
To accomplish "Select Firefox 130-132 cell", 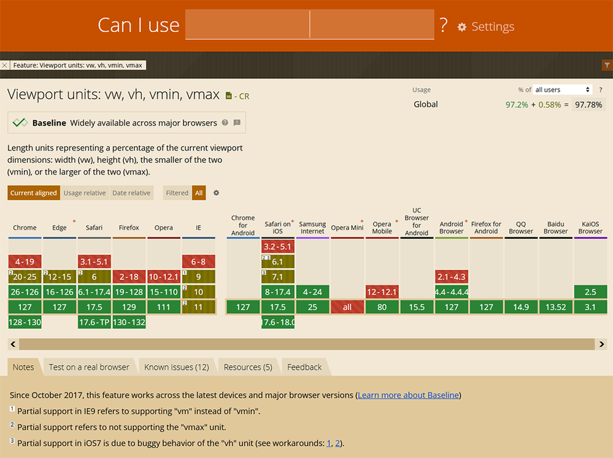I will click(x=129, y=322).
